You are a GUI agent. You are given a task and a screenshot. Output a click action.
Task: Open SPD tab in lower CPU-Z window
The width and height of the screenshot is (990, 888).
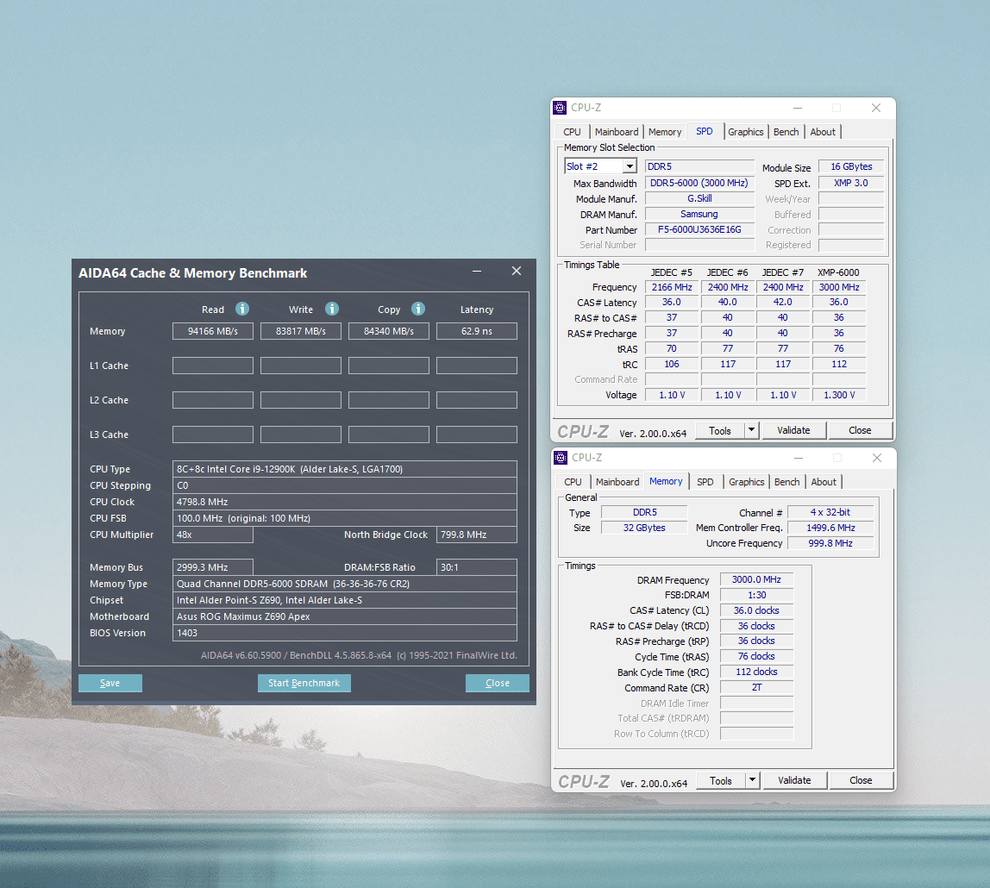705,482
